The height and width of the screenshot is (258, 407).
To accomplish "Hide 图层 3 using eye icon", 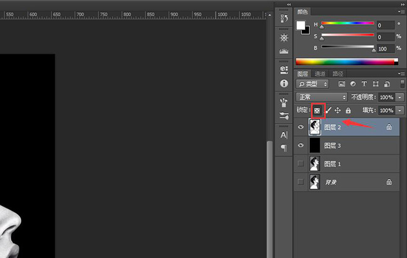I will 301,145.
